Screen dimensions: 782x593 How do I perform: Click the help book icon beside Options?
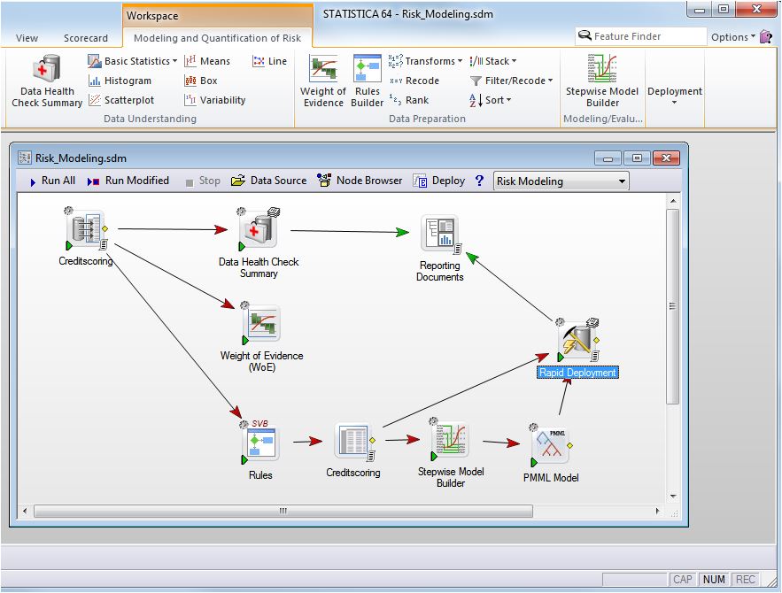765,36
